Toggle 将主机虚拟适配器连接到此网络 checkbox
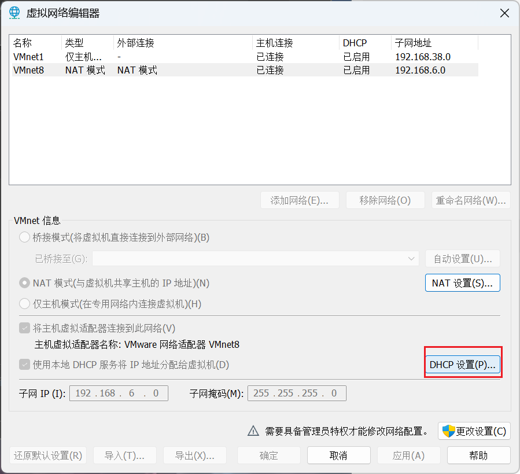Screen dimensions: 520x474 click(24, 328)
